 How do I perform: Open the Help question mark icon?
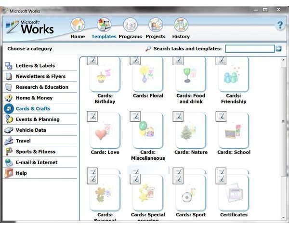[x=280, y=25]
